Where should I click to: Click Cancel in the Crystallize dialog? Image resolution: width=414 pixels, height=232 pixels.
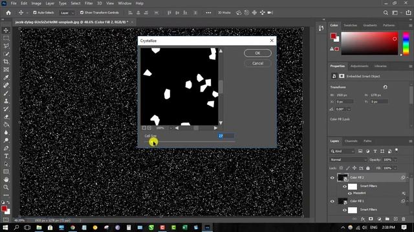click(x=257, y=63)
